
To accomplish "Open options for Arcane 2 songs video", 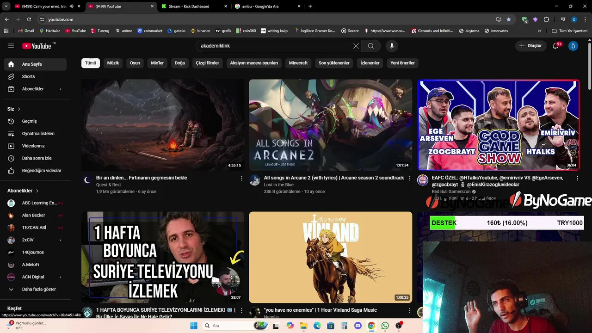I will (x=409, y=178).
